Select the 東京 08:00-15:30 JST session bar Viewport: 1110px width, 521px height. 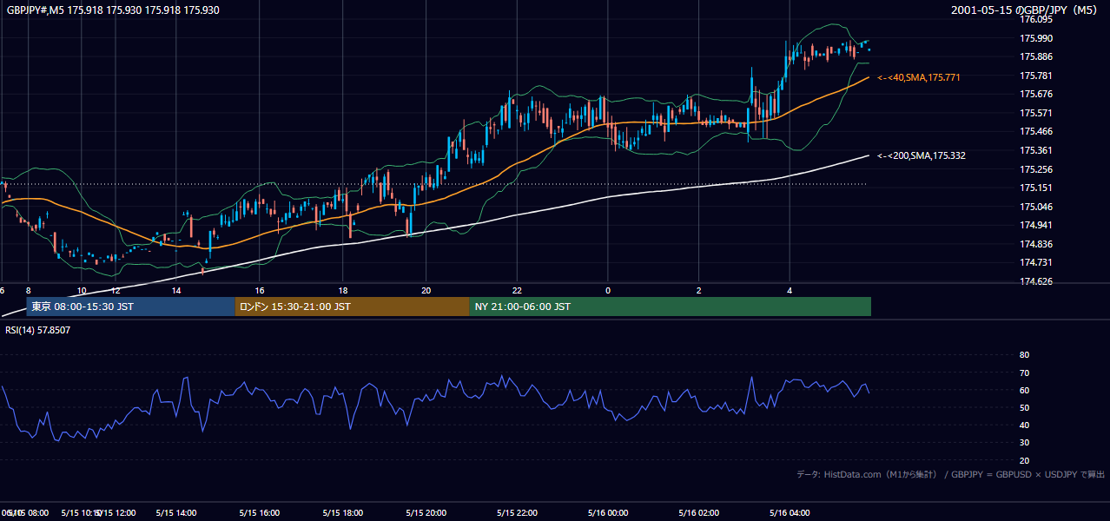130,307
